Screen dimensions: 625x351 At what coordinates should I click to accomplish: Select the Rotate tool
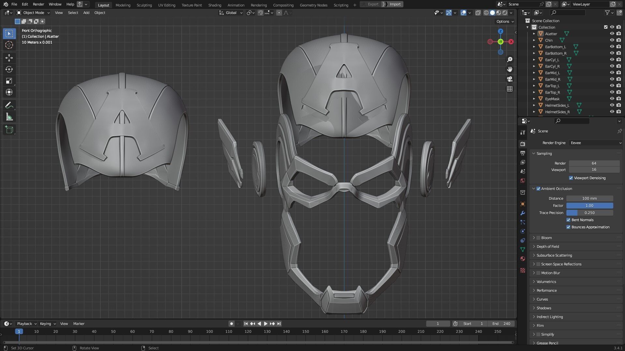[x=9, y=69]
